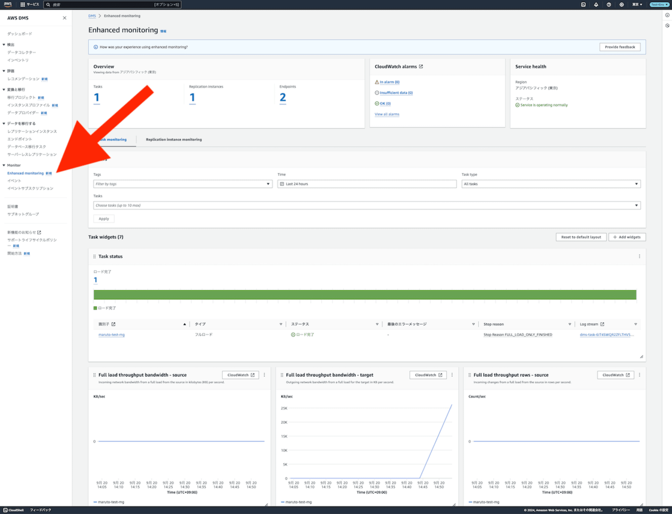Click the DMS breadcrumb link

(x=92, y=16)
